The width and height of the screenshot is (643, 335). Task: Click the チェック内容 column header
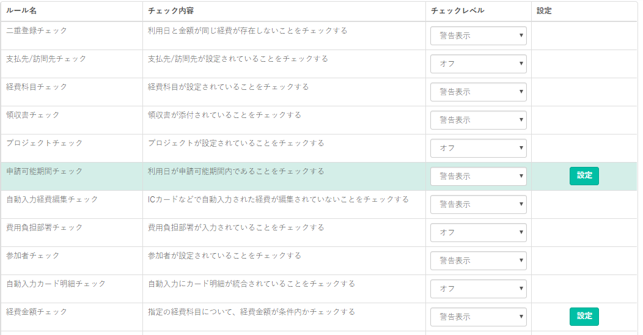click(171, 10)
